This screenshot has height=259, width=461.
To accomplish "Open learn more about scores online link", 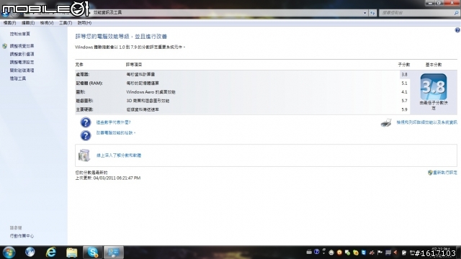I will tap(119, 155).
